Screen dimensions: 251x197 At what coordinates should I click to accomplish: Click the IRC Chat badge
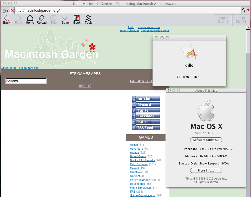coord(146,99)
